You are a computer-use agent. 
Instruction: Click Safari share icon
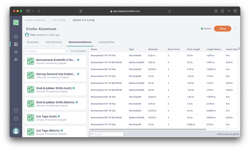222,11
